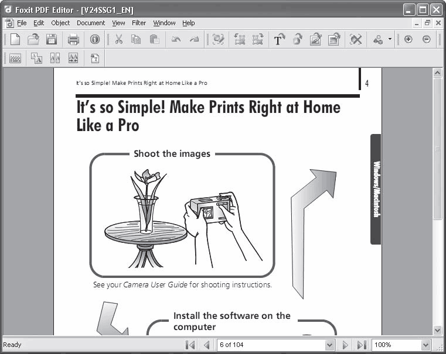Jump to the first page button
This screenshot has height=354, width=446.
pyautogui.click(x=190, y=345)
